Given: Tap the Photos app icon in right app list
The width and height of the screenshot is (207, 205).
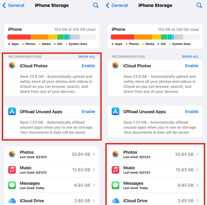Looking at the screenshot, I should point(115,154).
